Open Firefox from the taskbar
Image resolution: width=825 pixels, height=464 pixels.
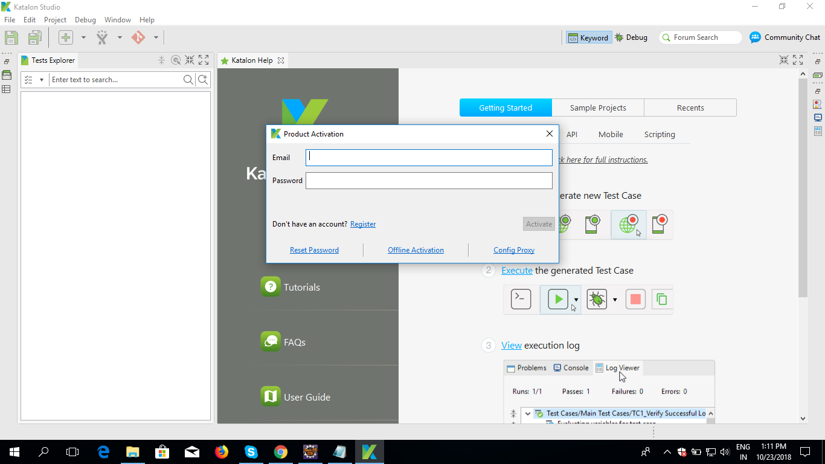coord(222,451)
